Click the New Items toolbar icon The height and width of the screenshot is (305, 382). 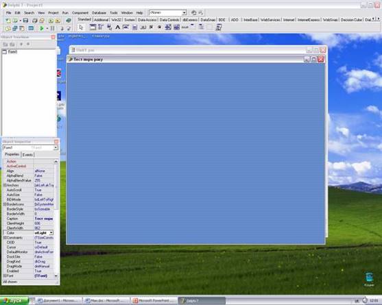(8, 21)
